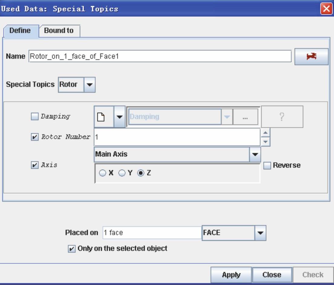
Task: Decrement Rotor Number with down arrow
Action: click(265, 141)
